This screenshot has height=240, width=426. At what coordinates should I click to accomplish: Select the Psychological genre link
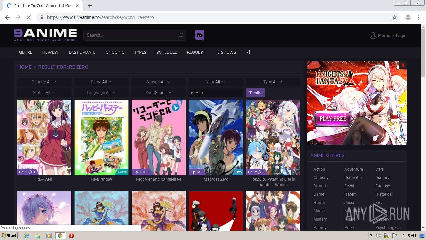388,228
